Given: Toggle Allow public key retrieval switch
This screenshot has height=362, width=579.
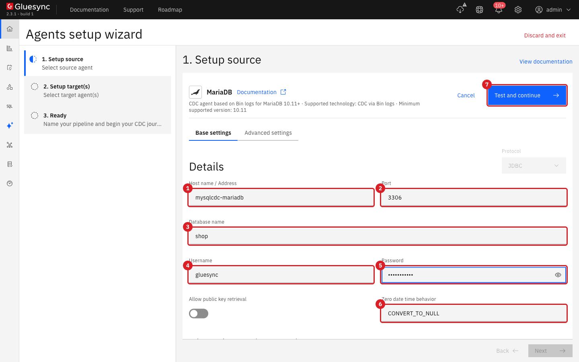Looking at the screenshot, I should point(199,313).
